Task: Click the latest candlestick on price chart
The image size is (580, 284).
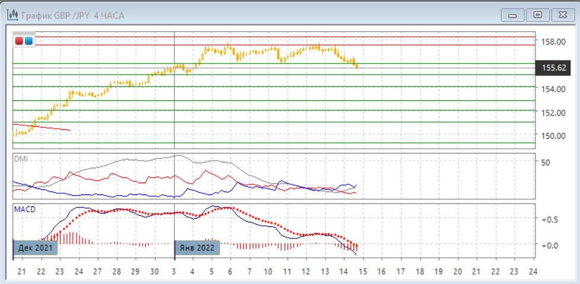Action: tap(356, 66)
